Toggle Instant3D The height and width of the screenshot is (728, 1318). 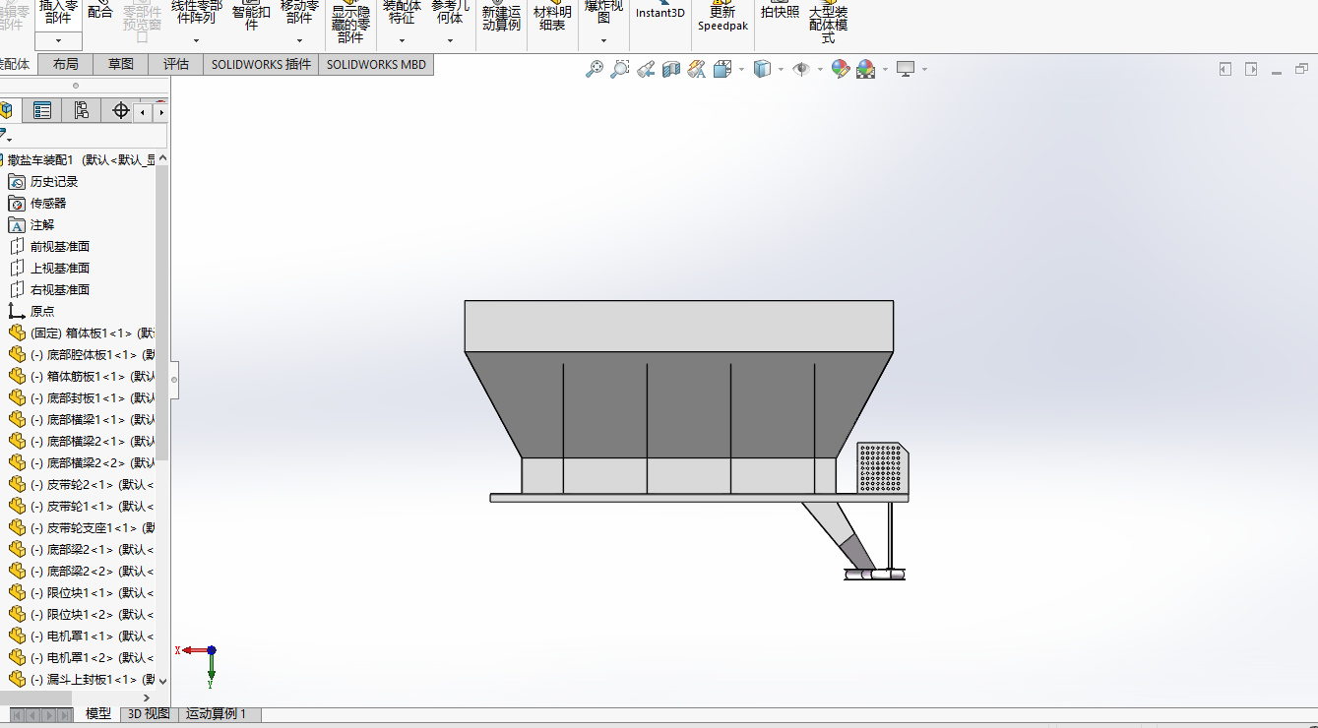[659, 11]
